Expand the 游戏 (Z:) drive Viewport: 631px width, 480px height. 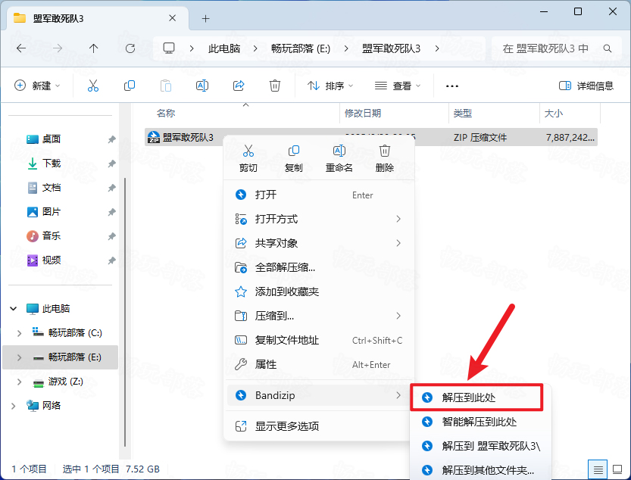[19, 382]
